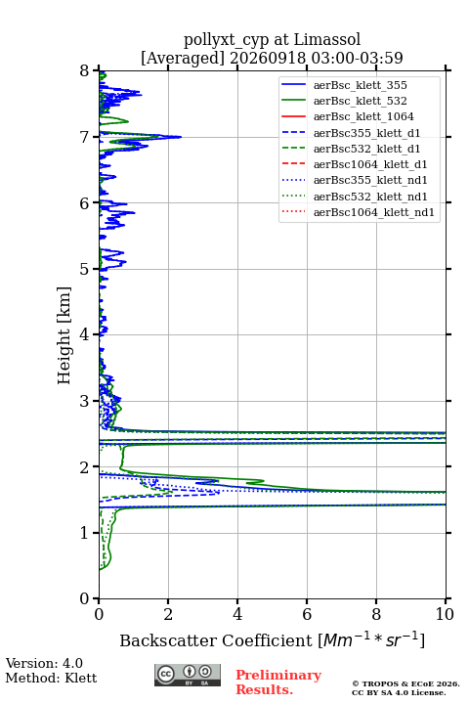Click the Creative Commons CC icon
469x704 pixels.
[x=165, y=674]
